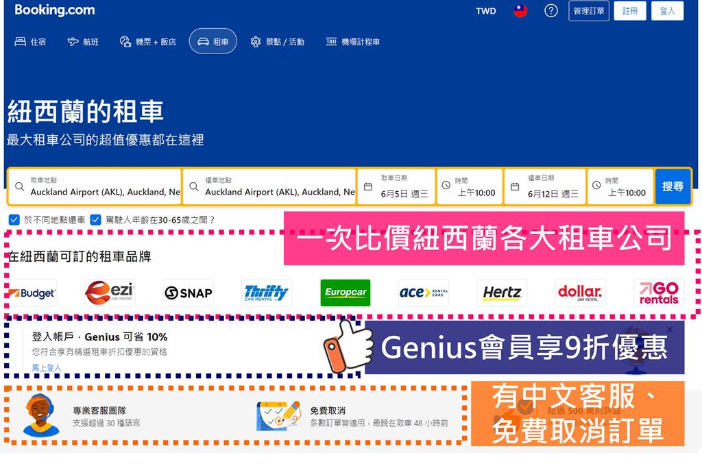
Task: Select the Dollar Car Rental logo
Action: tap(580, 293)
